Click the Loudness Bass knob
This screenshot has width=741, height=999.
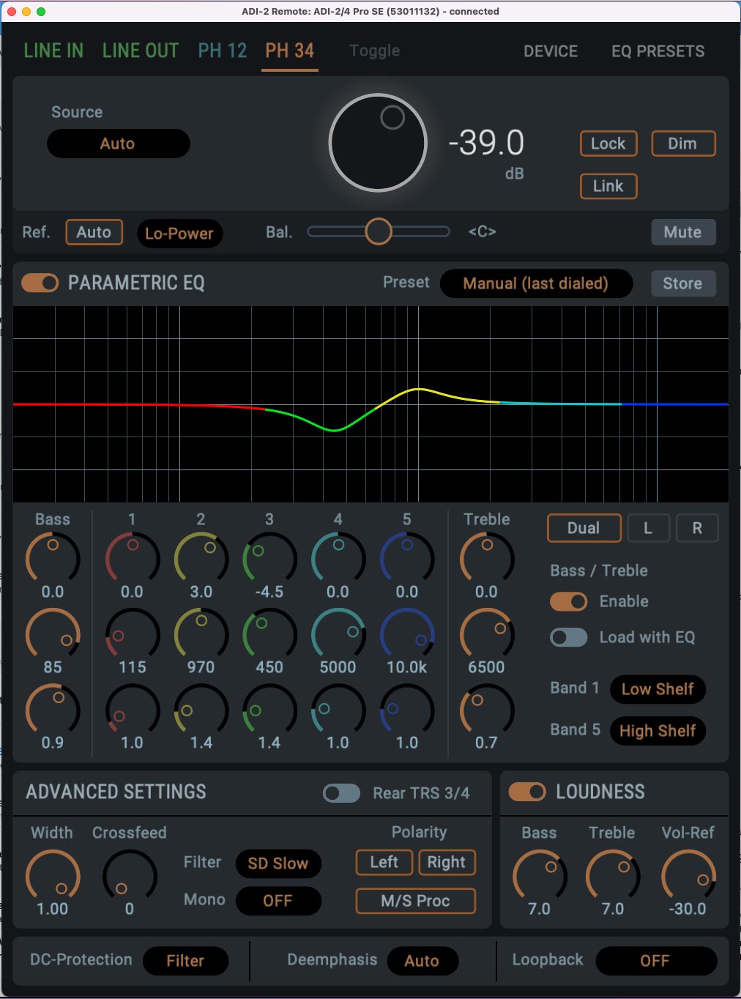click(540, 877)
